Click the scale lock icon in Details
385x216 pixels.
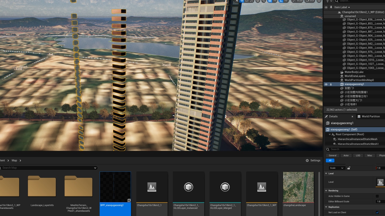[349, 168]
